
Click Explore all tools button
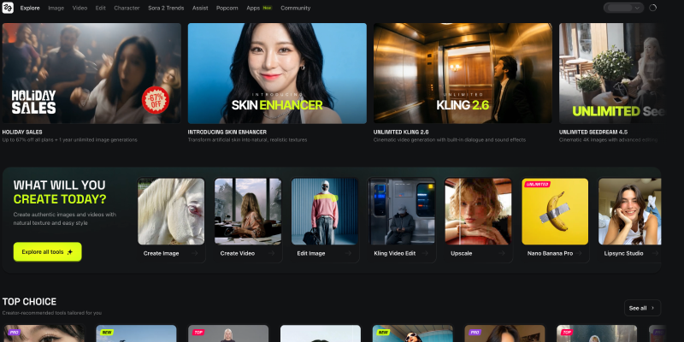48,251
